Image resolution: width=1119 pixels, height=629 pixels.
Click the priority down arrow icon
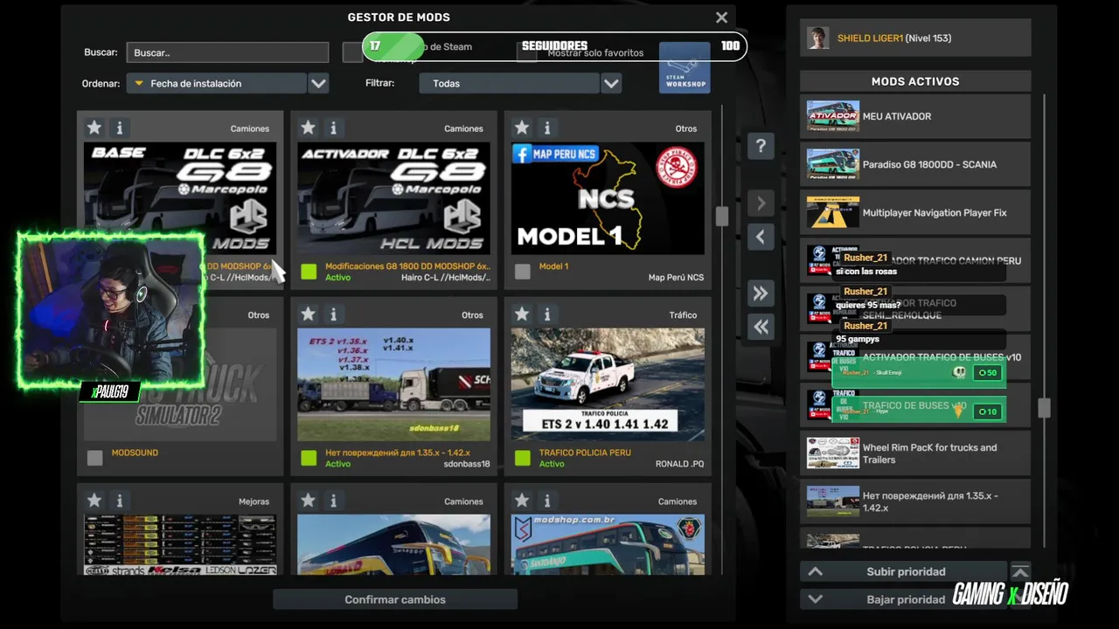815,599
